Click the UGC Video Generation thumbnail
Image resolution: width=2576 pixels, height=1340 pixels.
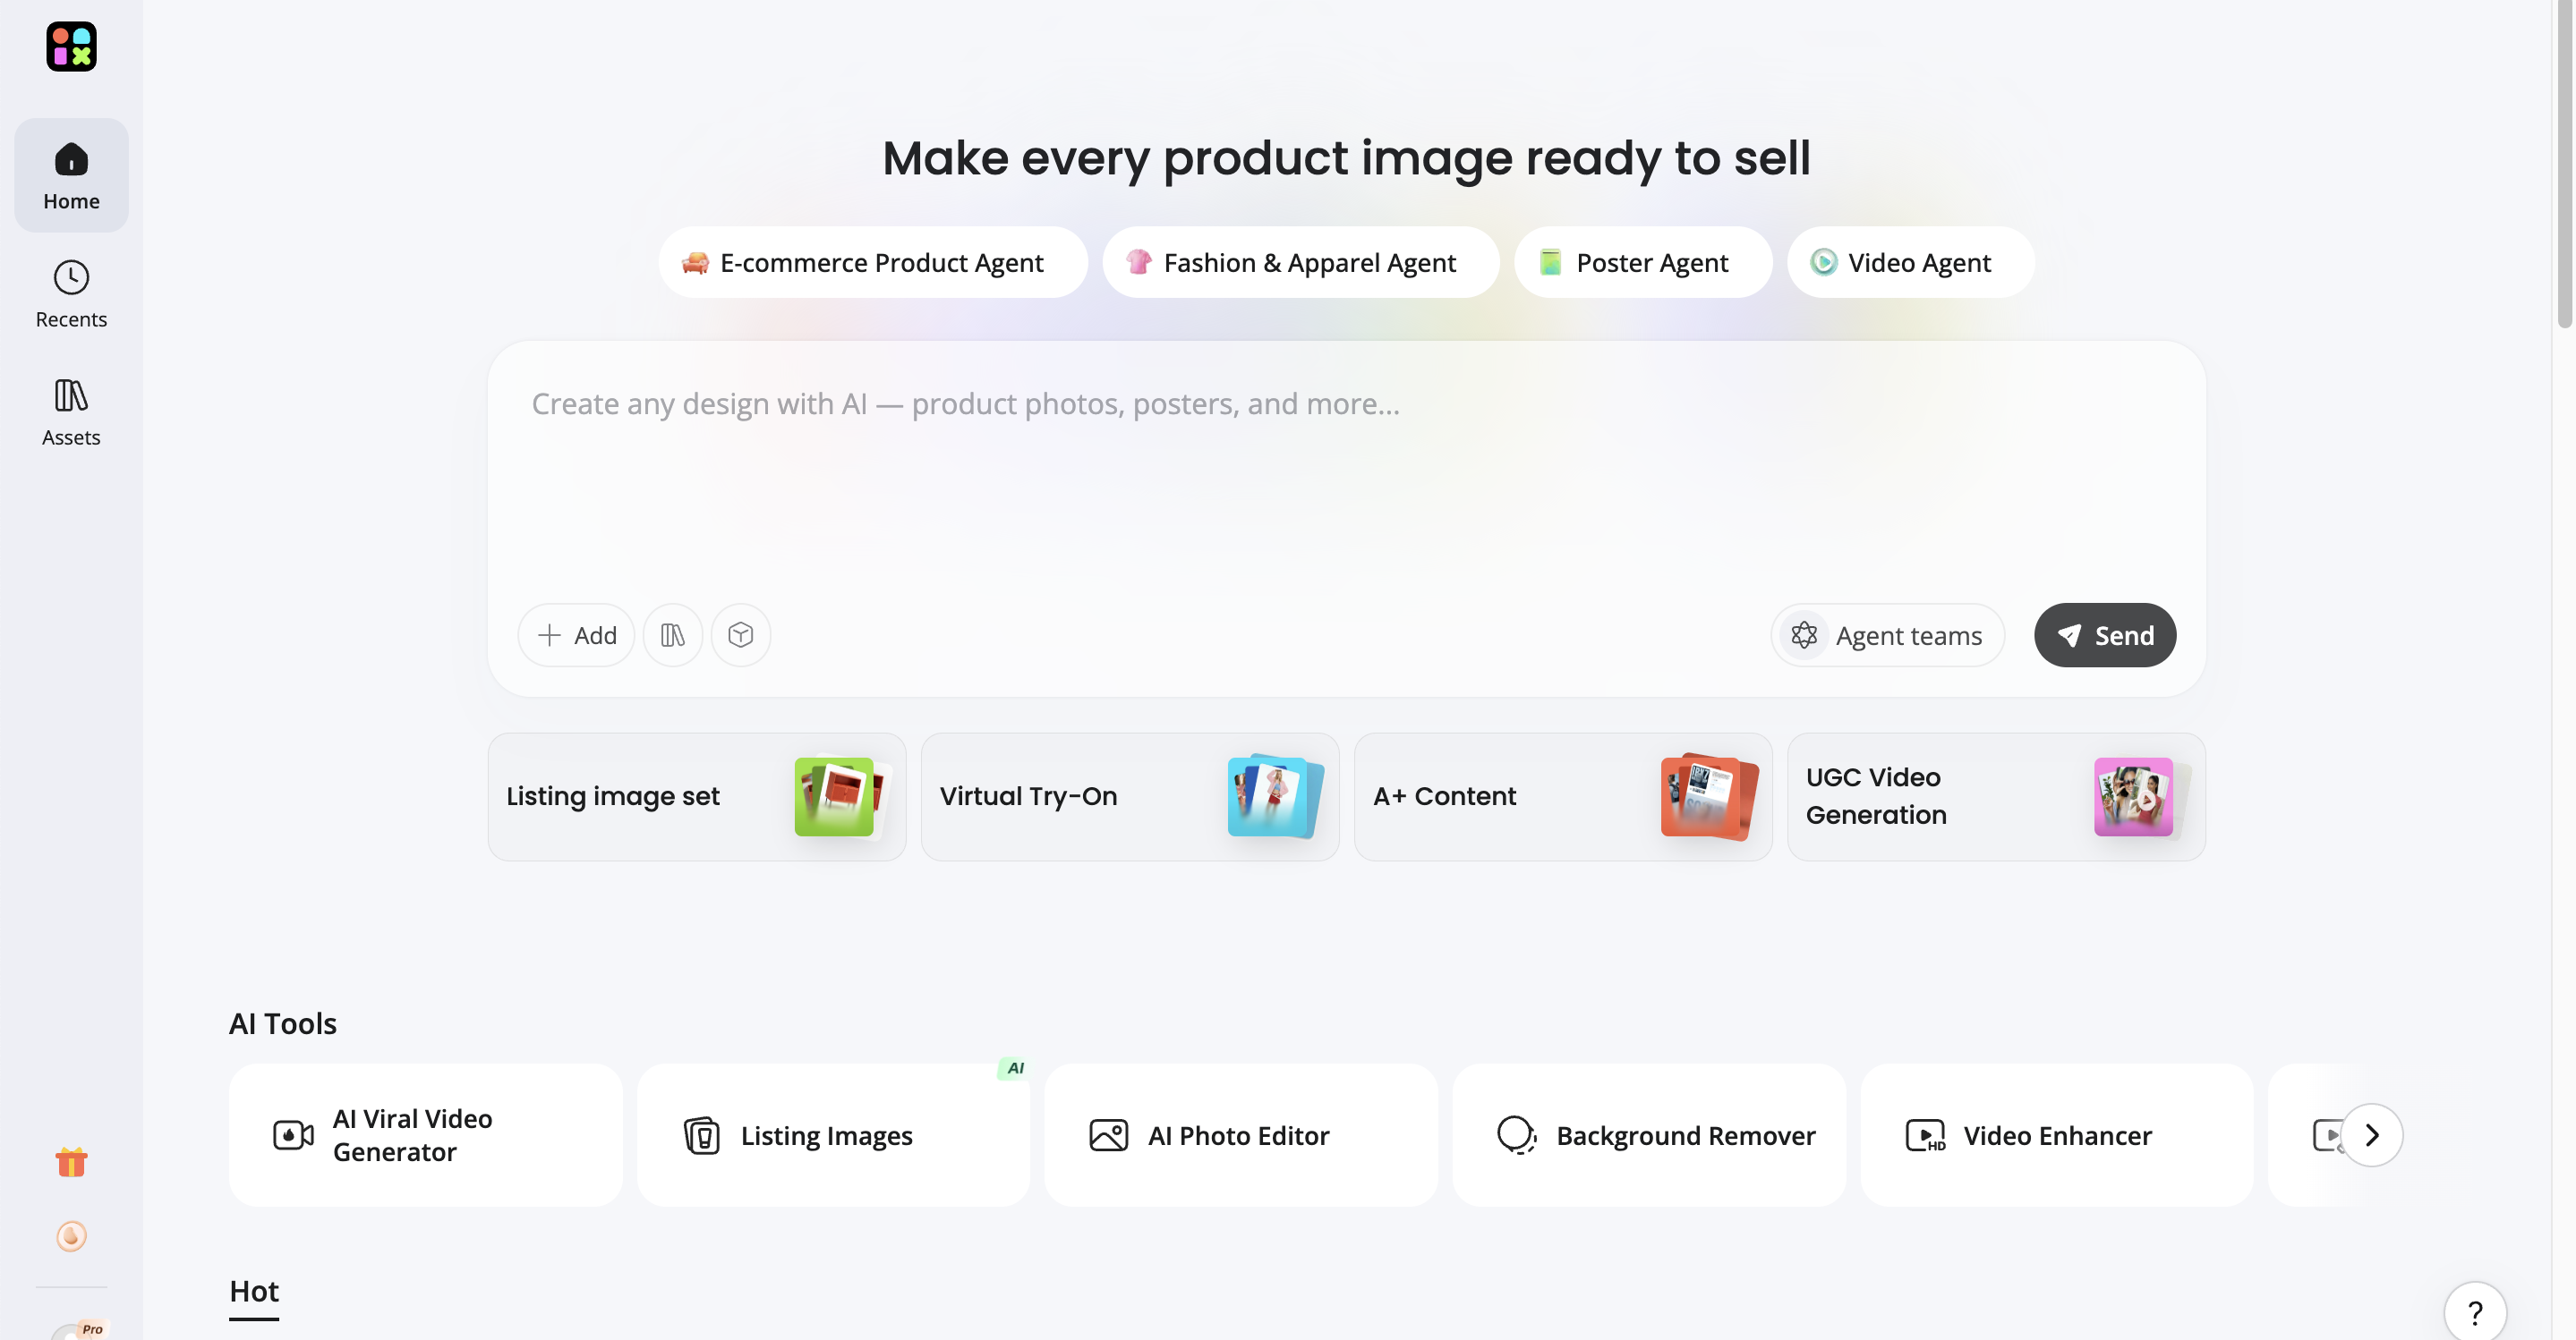tap(2140, 796)
